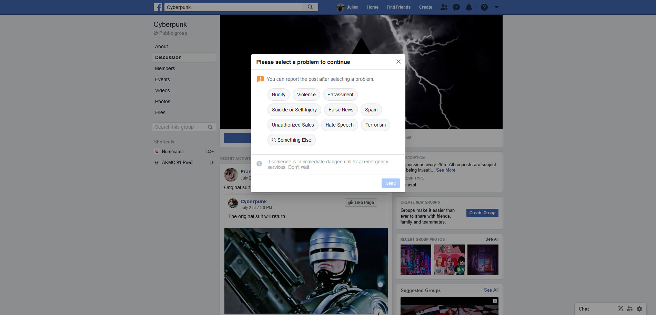Select the Nudity problem option

point(279,95)
